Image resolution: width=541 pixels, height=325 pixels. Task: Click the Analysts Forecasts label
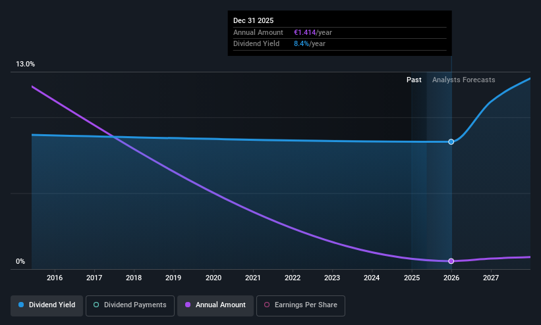(464, 80)
